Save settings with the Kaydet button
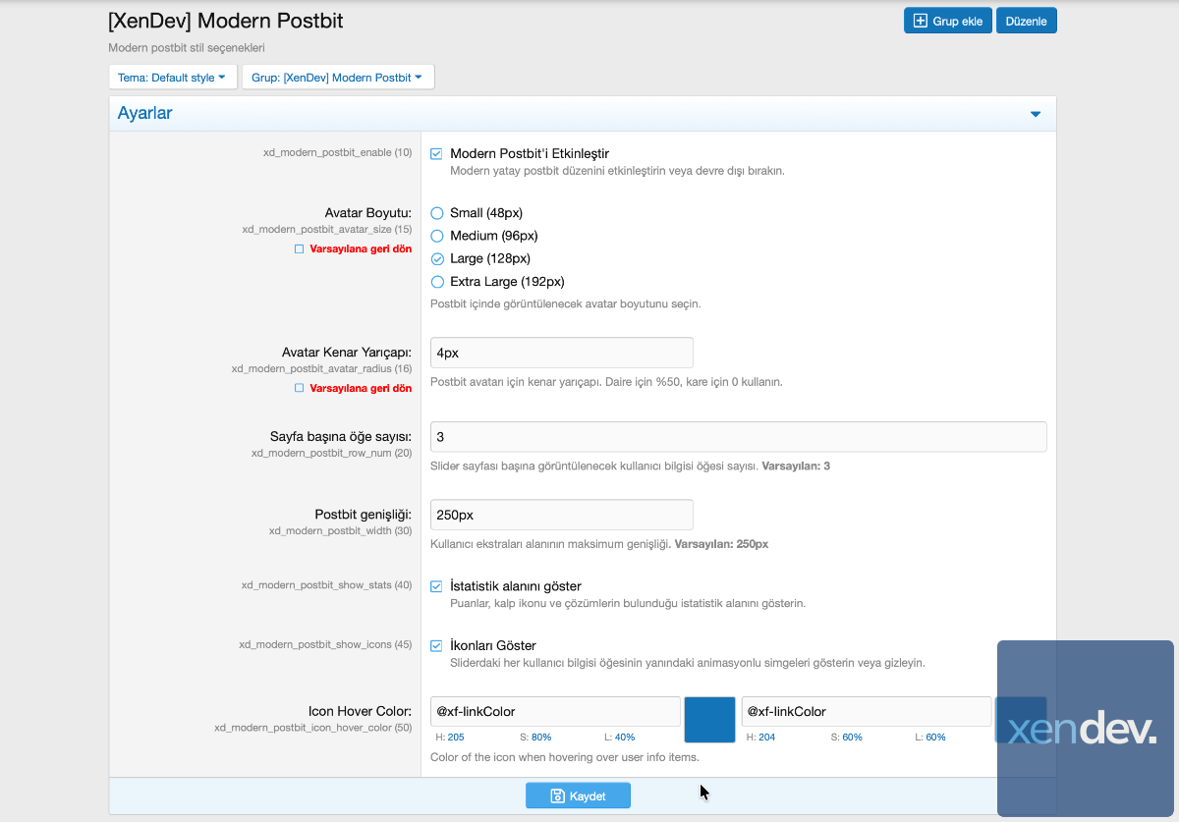Image resolution: width=1179 pixels, height=822 pixels. click(x=578, y=795)
